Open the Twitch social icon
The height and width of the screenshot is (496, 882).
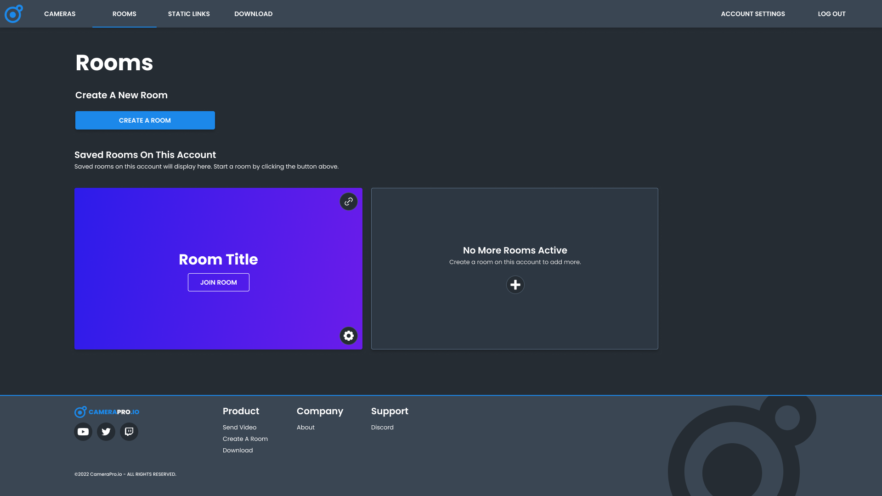(x=129, y=432)
